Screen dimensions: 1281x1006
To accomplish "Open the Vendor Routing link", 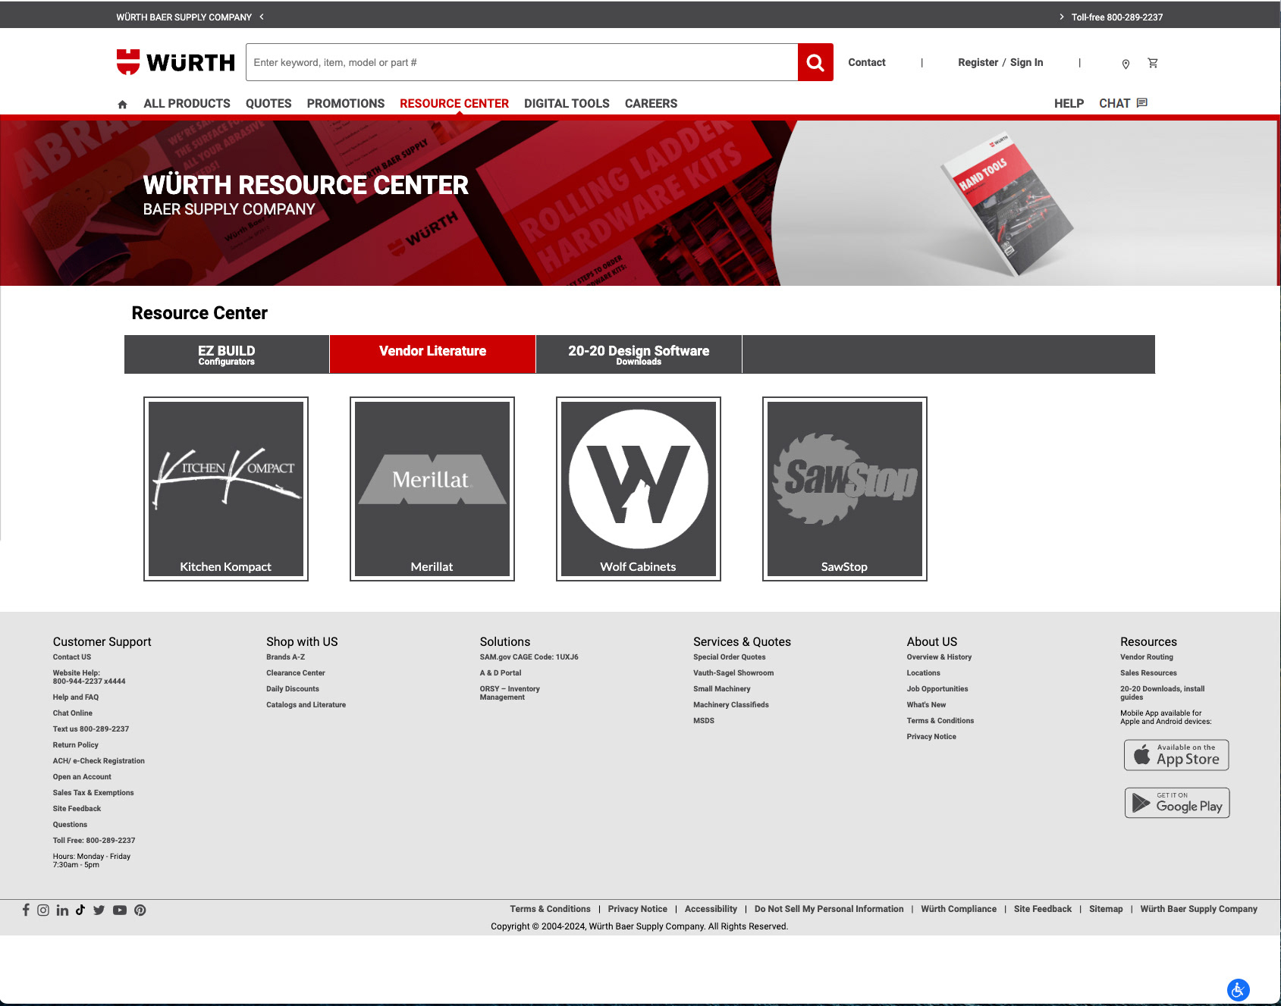I will coord(1147,657).
